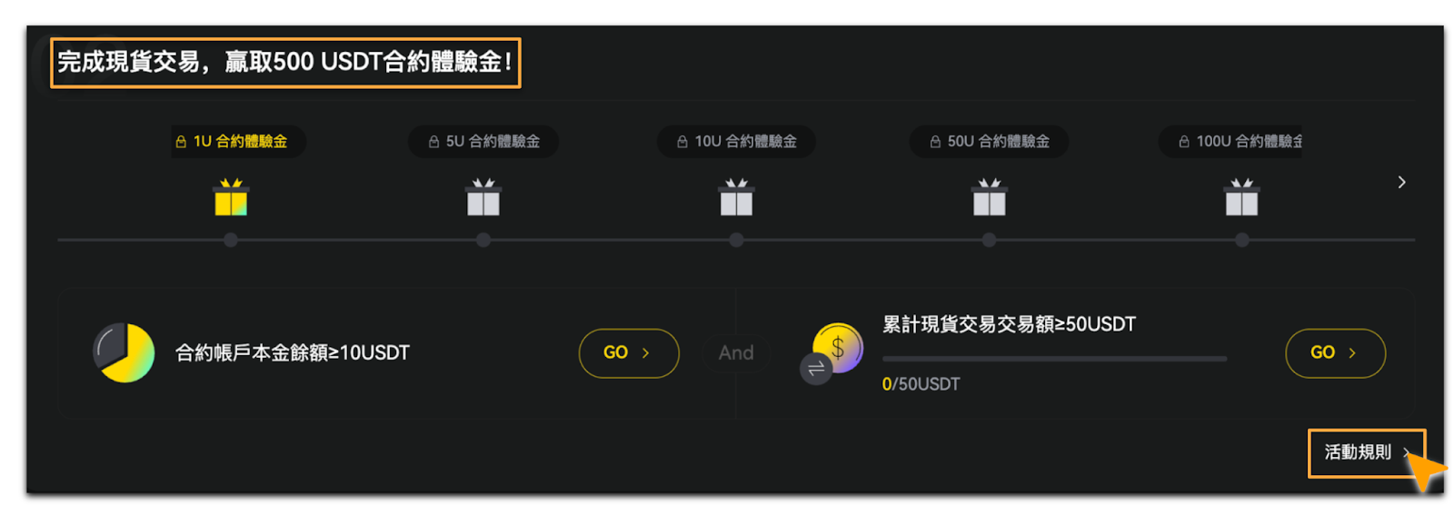Click GO button for futures account balance
The width and height of the screenshot is (1454, 506).
pos(629,353)
